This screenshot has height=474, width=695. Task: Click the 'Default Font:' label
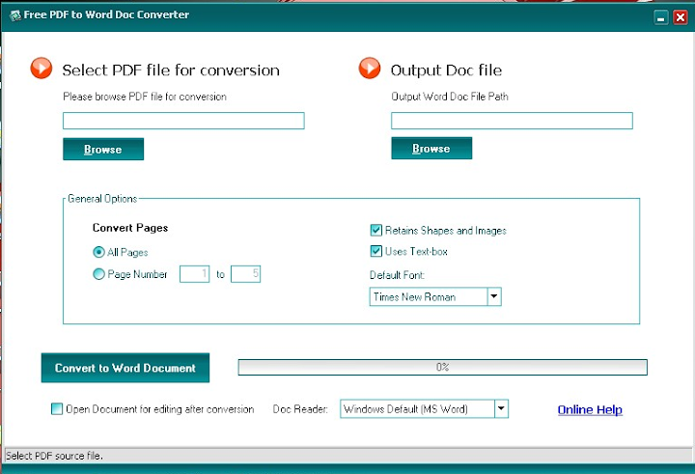pyautogui.click(x=397, y=275)
